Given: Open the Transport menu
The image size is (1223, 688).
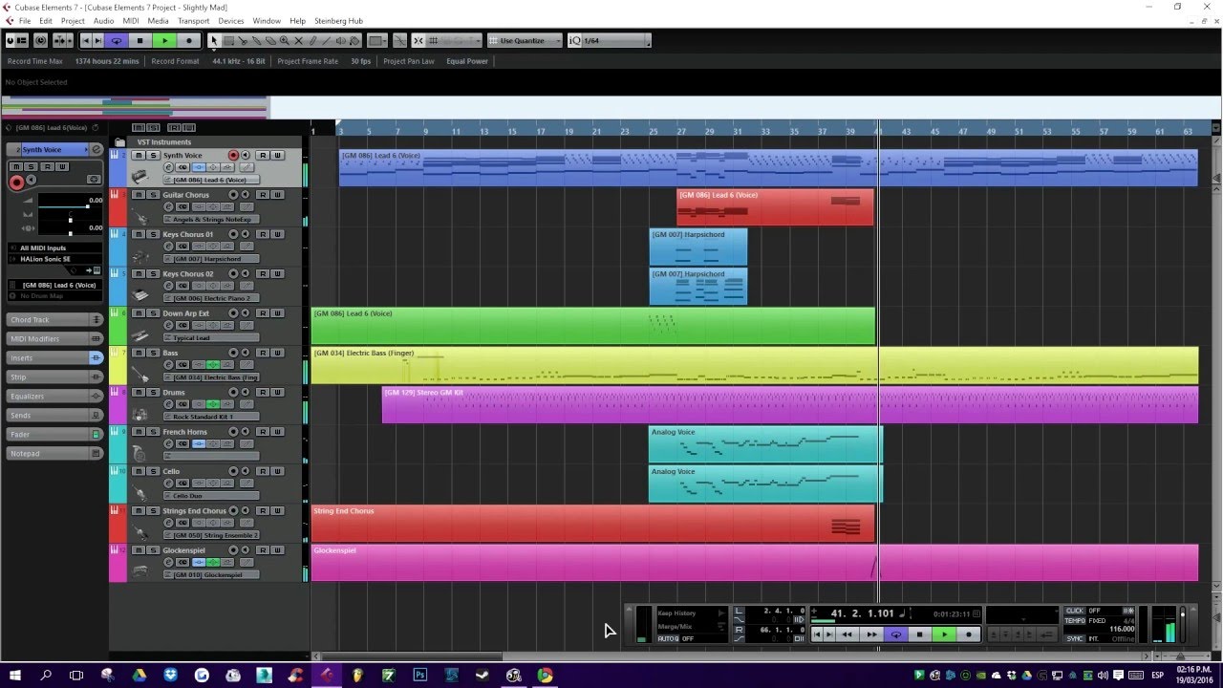Looking at the screenshot, I should pyautogui.click(x=193, y=21).
